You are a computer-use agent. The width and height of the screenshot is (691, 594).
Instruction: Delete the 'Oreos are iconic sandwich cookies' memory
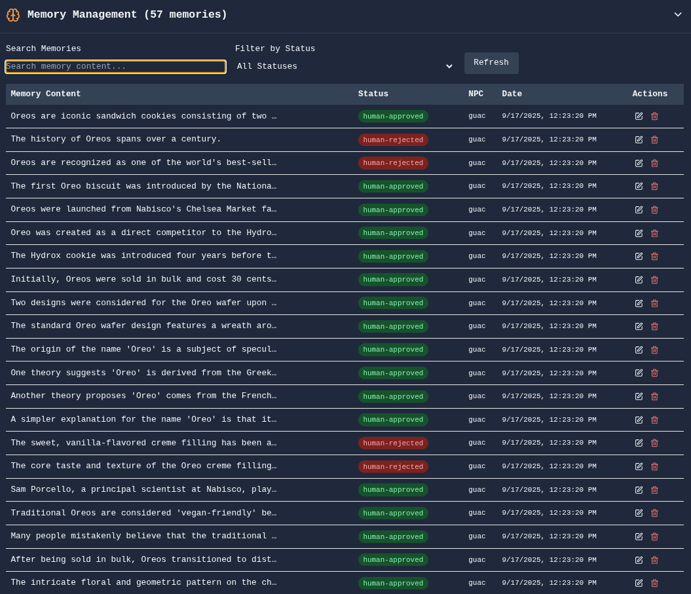tap(654, 117)
